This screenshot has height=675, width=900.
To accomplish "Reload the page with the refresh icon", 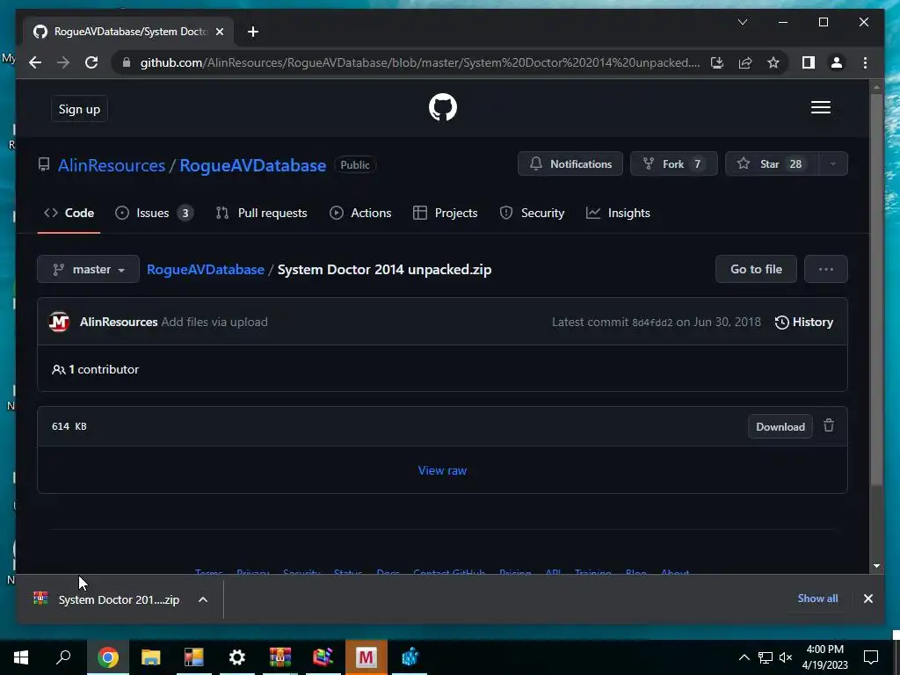I will pyautogui.click(x=91, y=62).
